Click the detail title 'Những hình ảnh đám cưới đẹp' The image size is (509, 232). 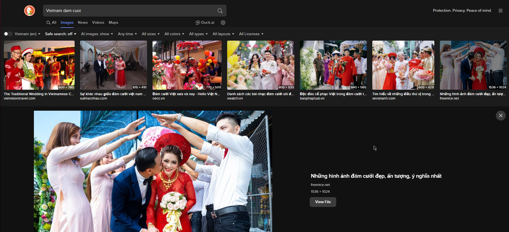coord(376,176)
